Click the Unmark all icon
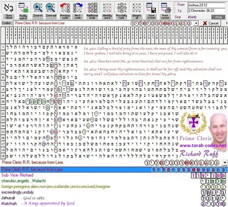The image size is (228, 207). point(136,8)
